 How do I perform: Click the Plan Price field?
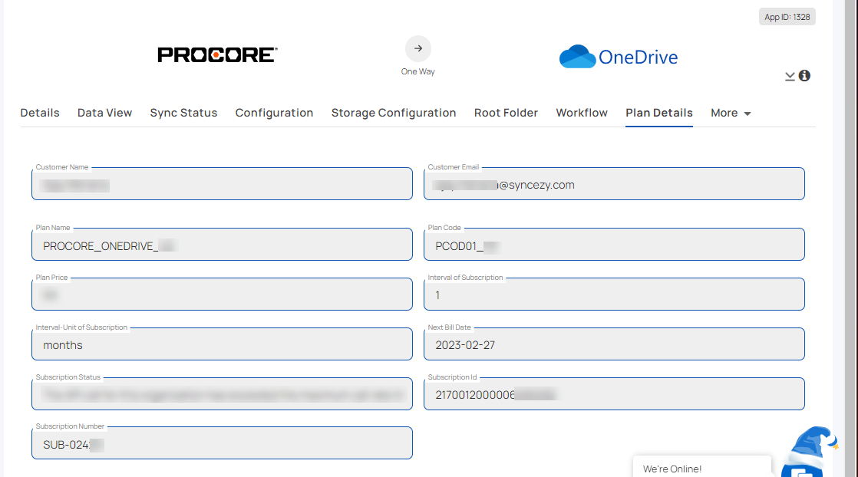pyautogui.click(x=222, y=294)
